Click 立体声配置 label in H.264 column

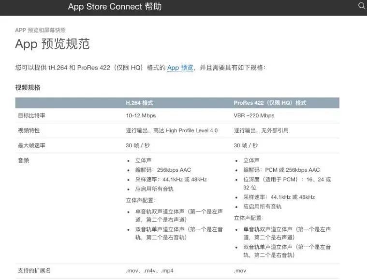141,200
